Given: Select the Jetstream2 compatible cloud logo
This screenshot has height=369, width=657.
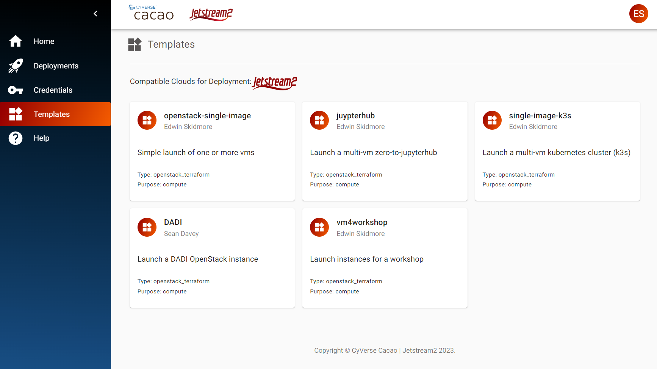Looking at the screenshot, I should [275, 82].
